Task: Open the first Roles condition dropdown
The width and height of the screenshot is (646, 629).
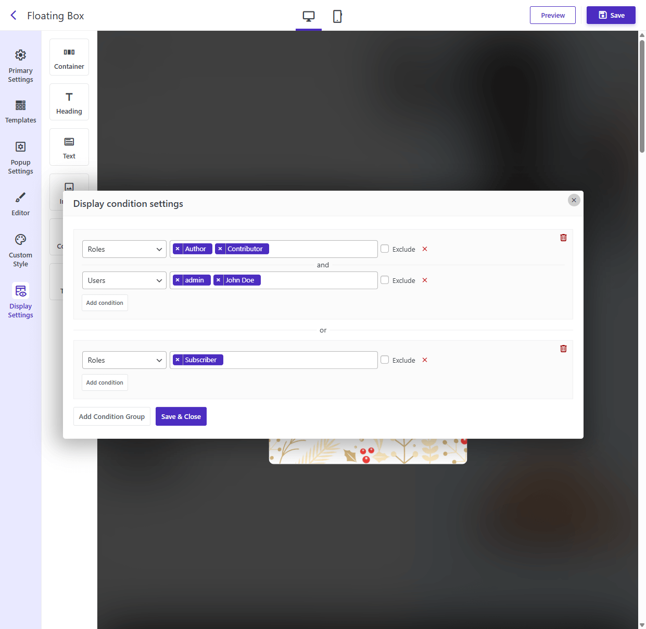Action: point(124,249)
